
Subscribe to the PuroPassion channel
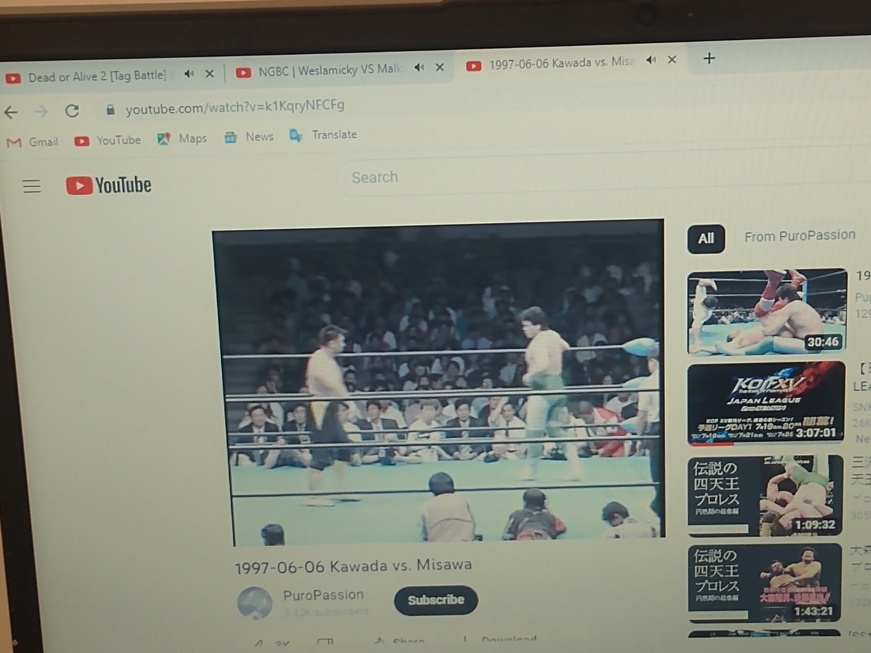pyautogui.click(x=435, y=600)
